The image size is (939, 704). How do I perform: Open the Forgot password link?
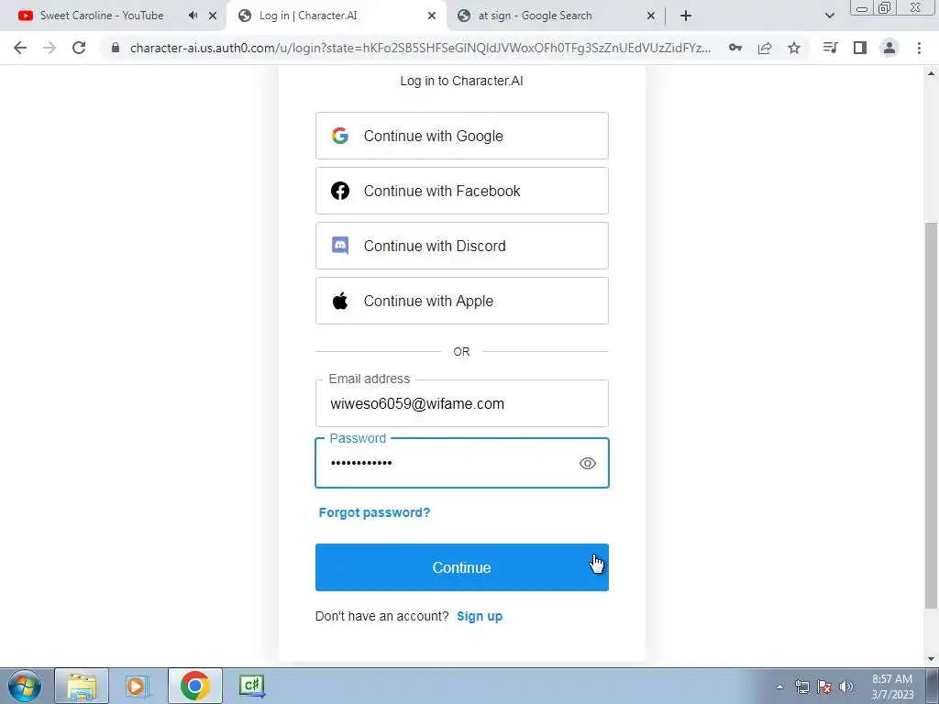374,512
